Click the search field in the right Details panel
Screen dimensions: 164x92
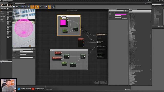click(116, 11)
